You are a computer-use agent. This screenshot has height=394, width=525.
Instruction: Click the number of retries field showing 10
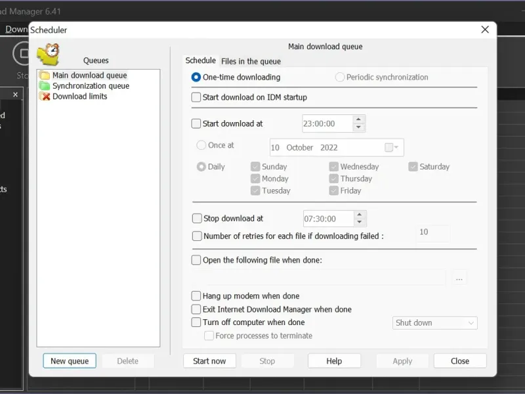433,233
